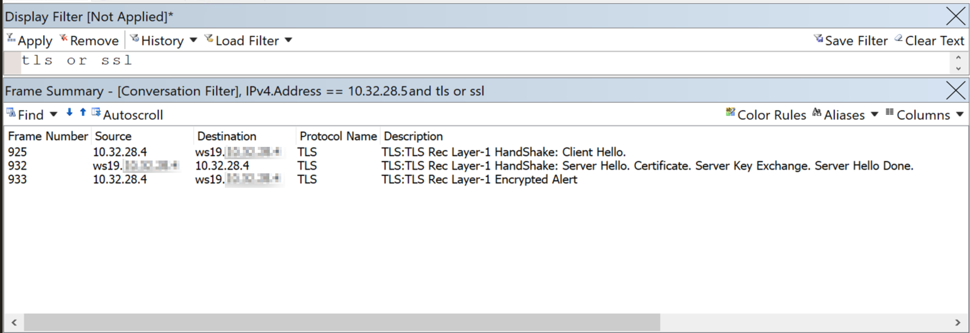Click horizontal scrollbar right arrow
970x333 pixels.
(x=958, y=322)
